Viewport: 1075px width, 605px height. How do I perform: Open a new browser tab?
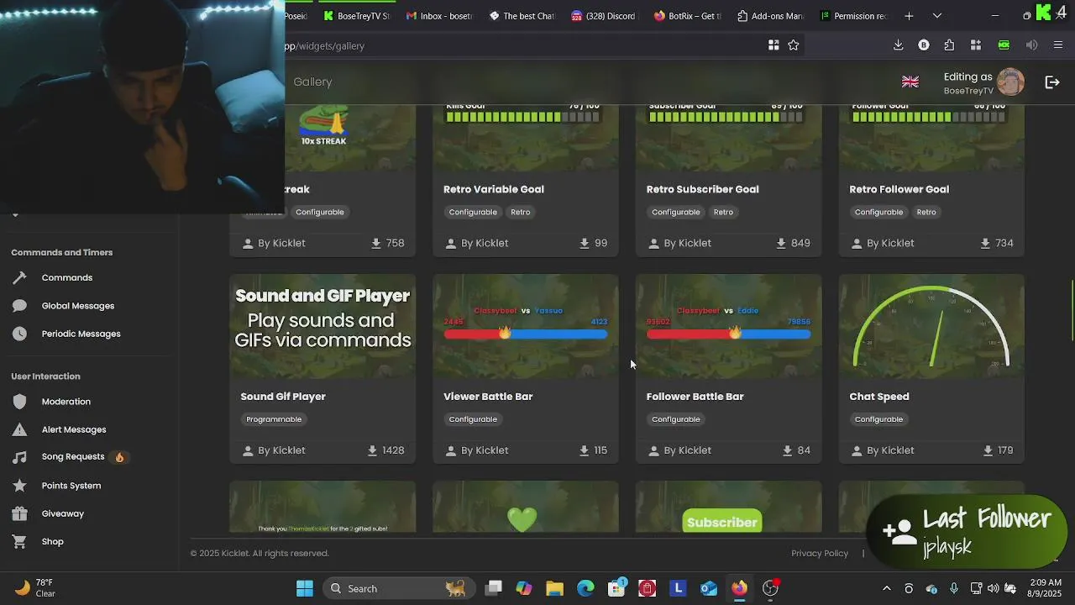(909, 16)
